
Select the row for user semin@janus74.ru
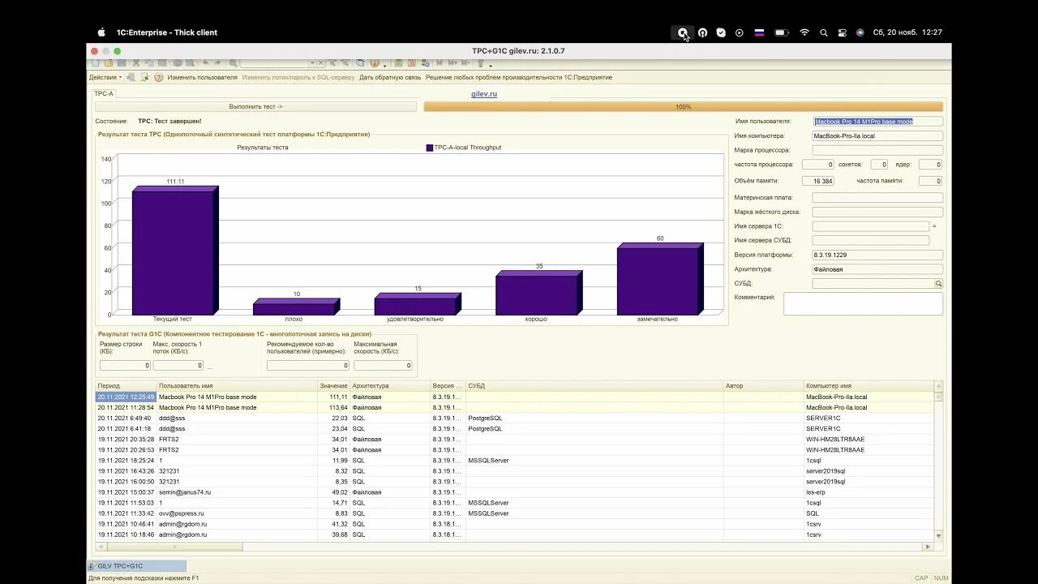(x=515, y=492)
